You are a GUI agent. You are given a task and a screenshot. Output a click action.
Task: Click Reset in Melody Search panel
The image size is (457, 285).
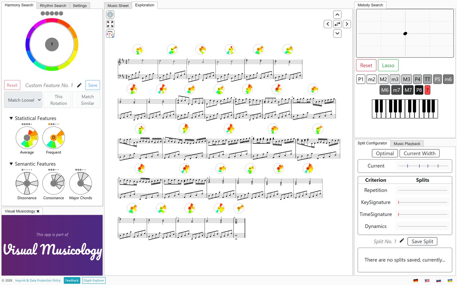pos(366,65)
